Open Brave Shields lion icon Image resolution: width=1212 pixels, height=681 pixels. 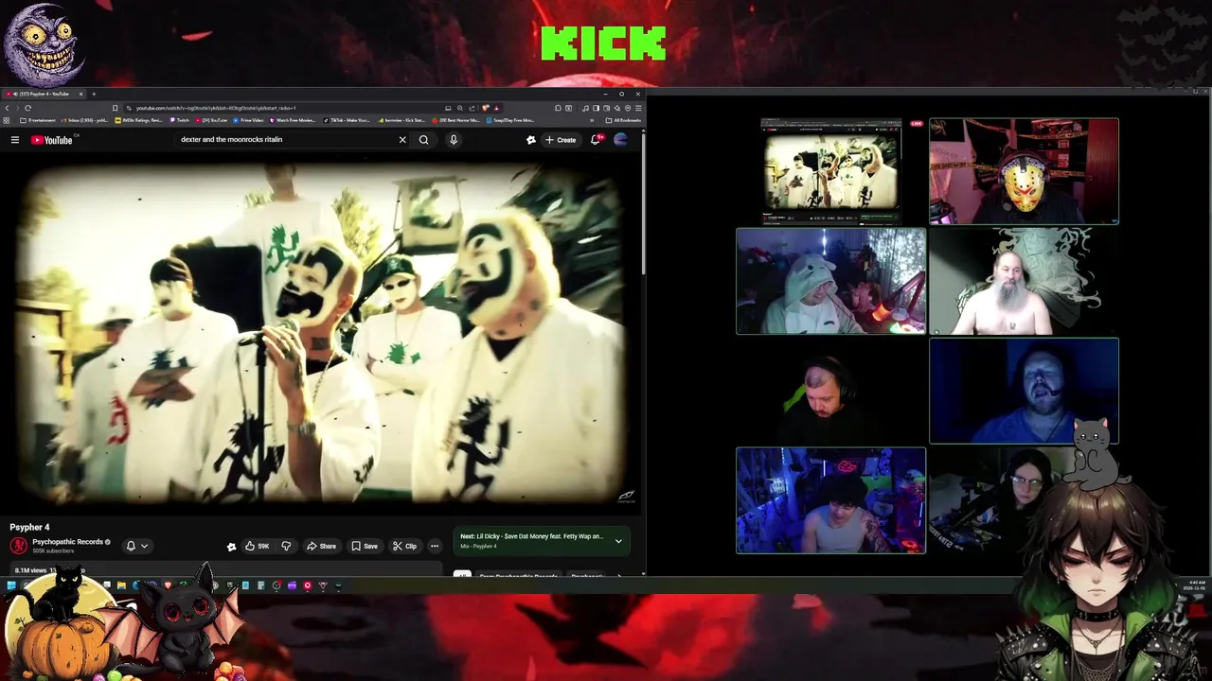click(x=485, y=108)
